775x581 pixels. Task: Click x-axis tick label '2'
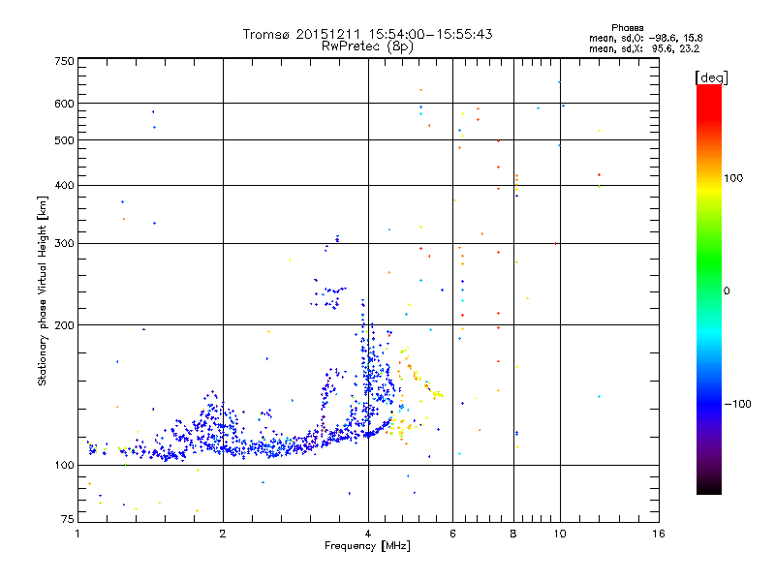click(x=223, y=534)
